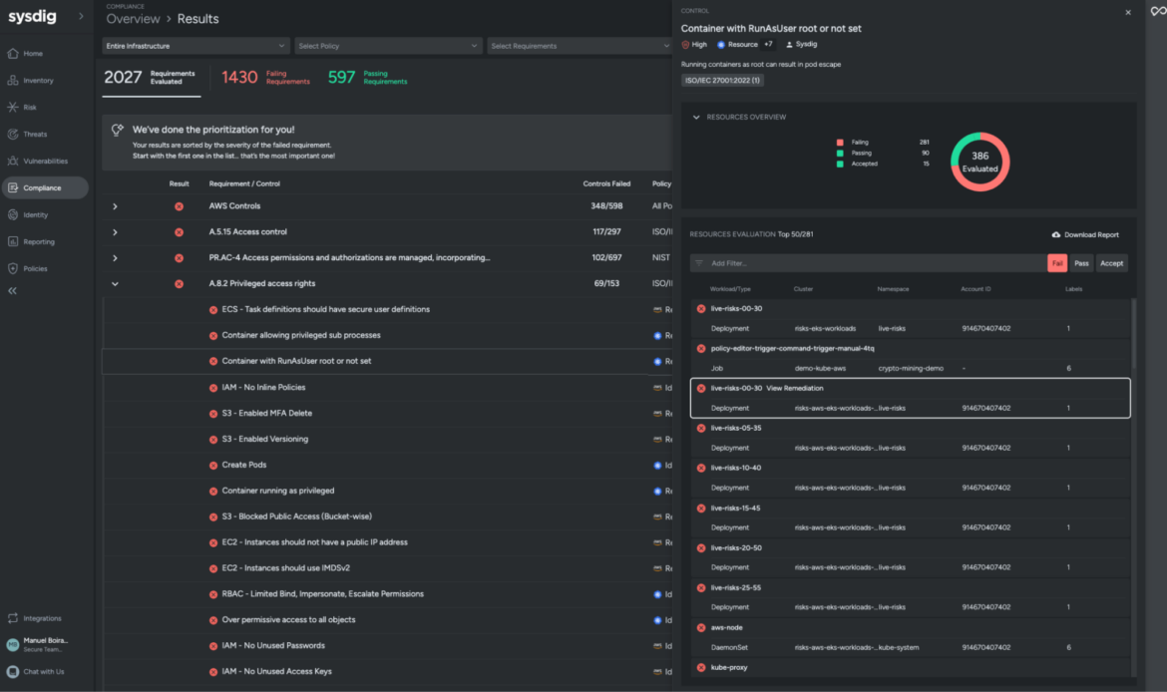Screen dimensions: 1167x692
Task: Open Over permissive access to all objects
Action: pyautogui.click(x=288, y=620)
